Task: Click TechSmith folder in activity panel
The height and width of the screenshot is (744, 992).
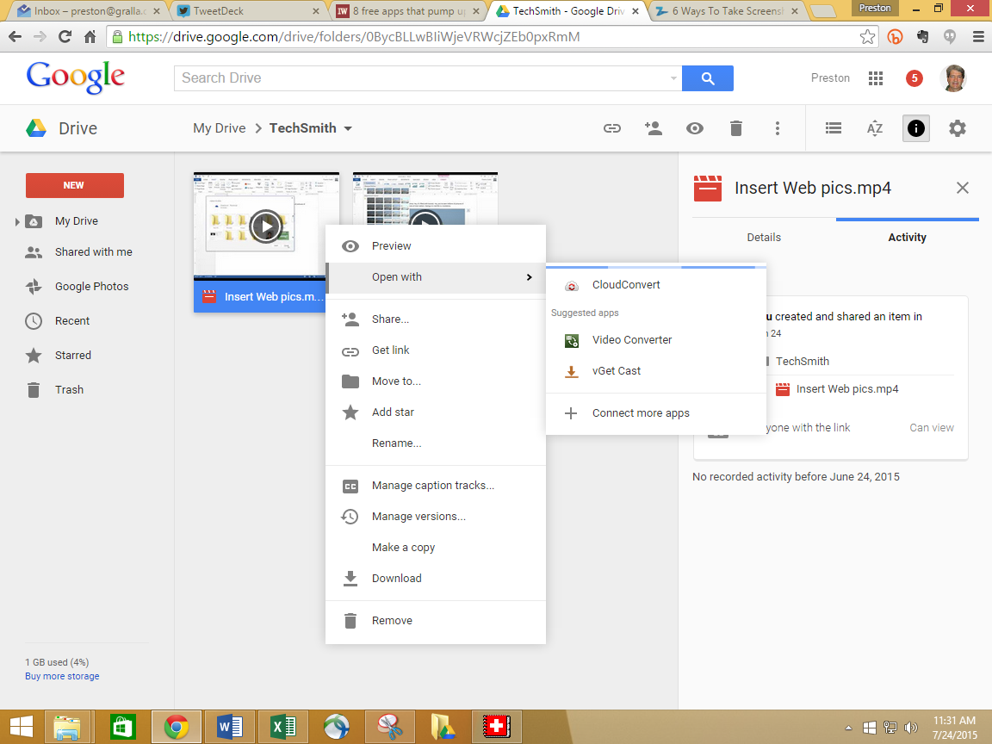Action: click(x=803, y=362)
